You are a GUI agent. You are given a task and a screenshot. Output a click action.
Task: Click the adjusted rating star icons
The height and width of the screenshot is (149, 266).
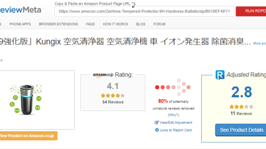[x=241, y=107]
